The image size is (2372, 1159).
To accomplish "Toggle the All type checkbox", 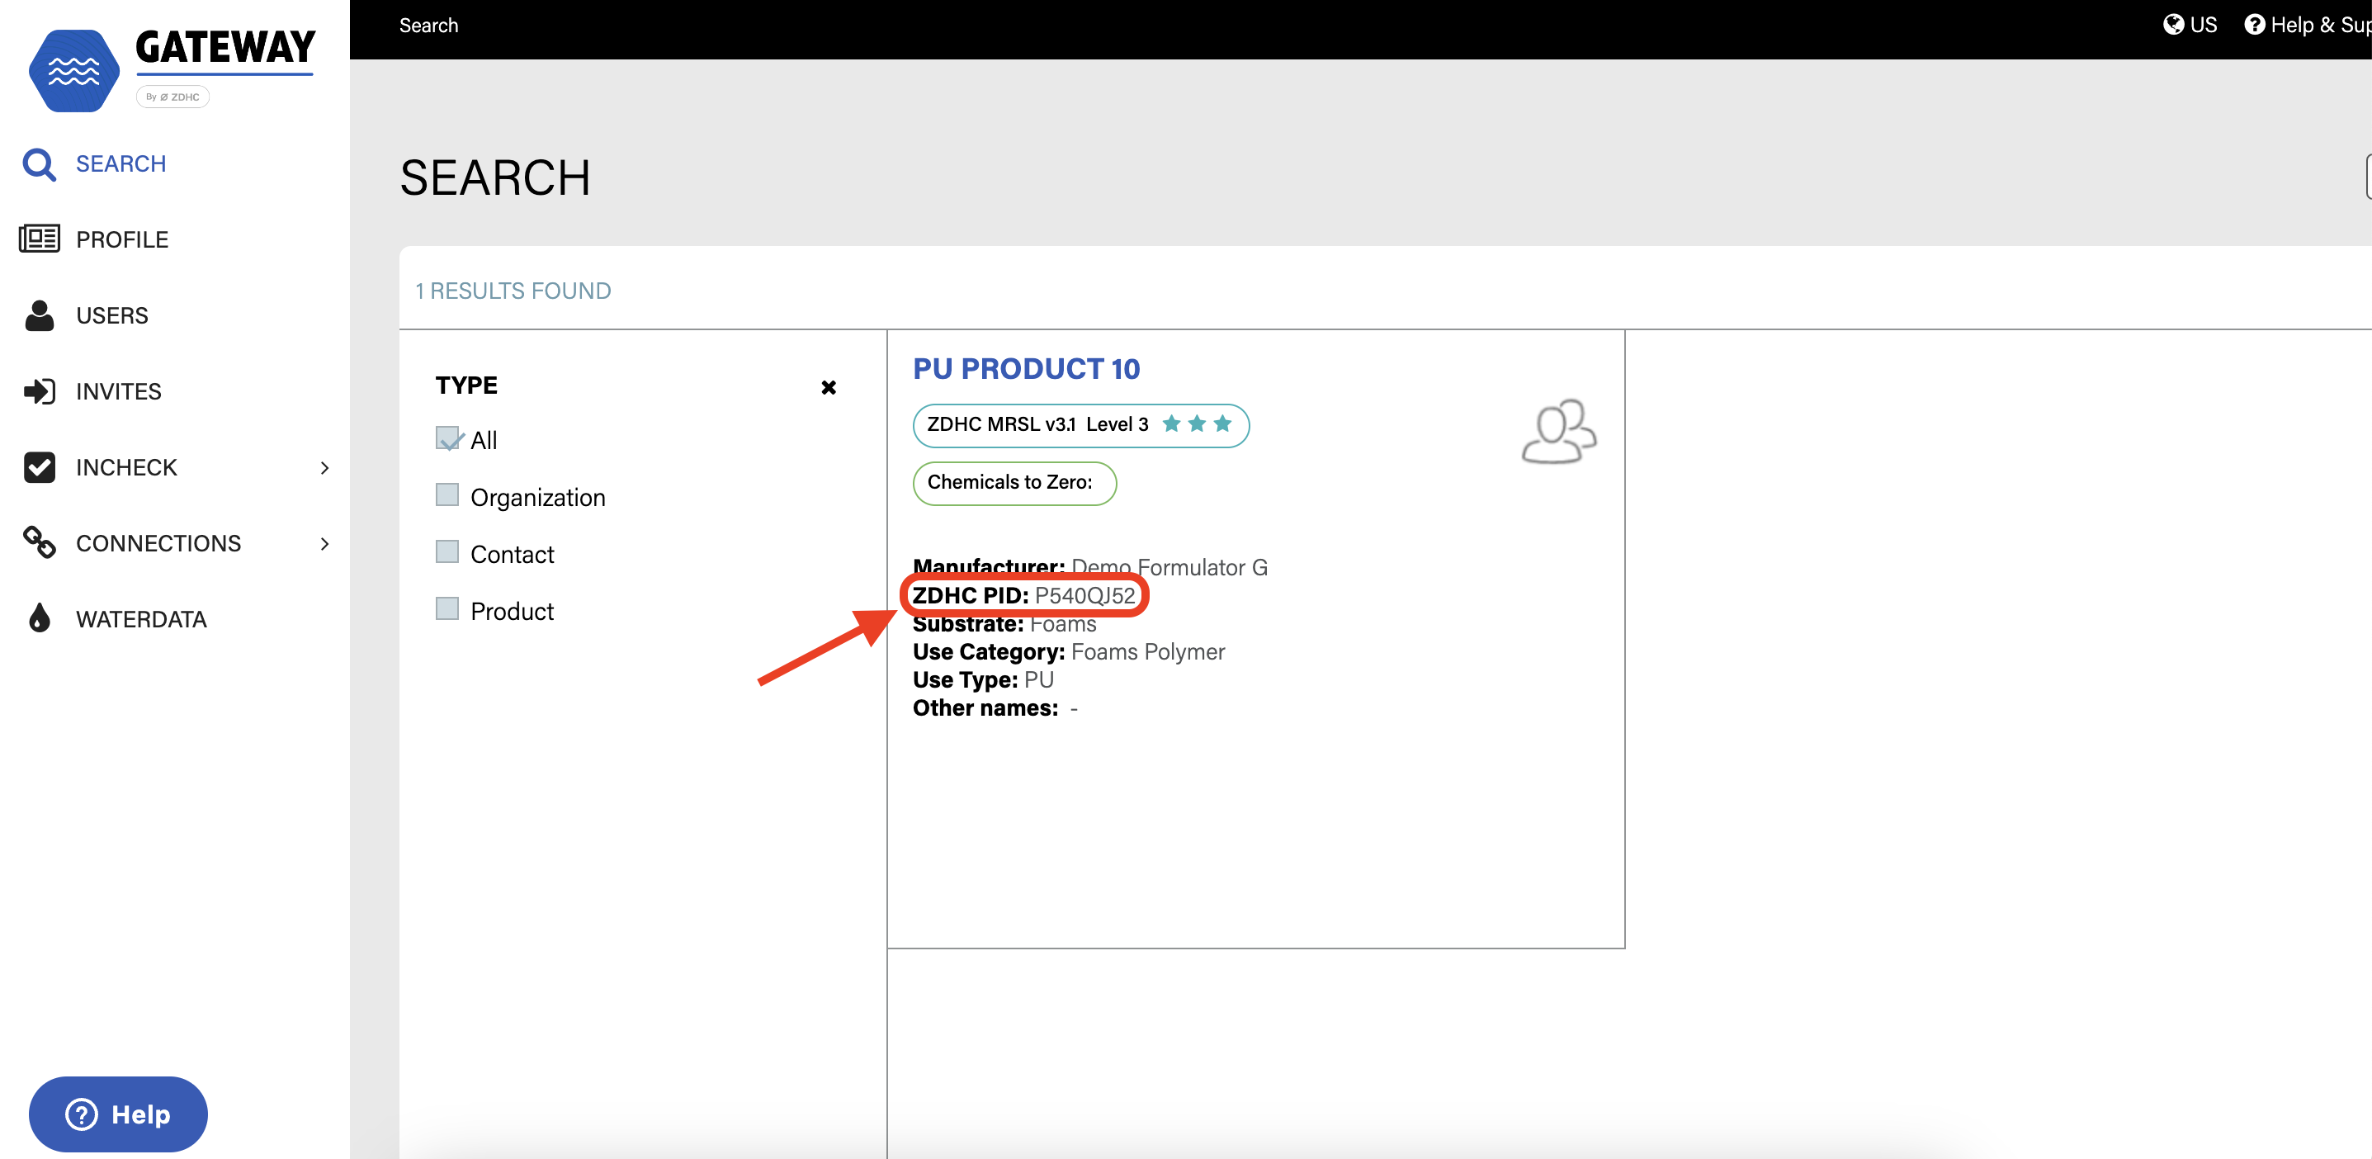I will pos(447,438).
